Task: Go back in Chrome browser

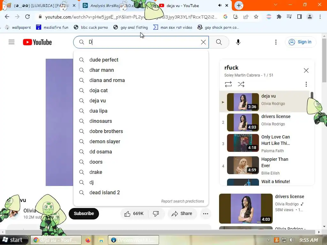Action: [x=7, y=17]
